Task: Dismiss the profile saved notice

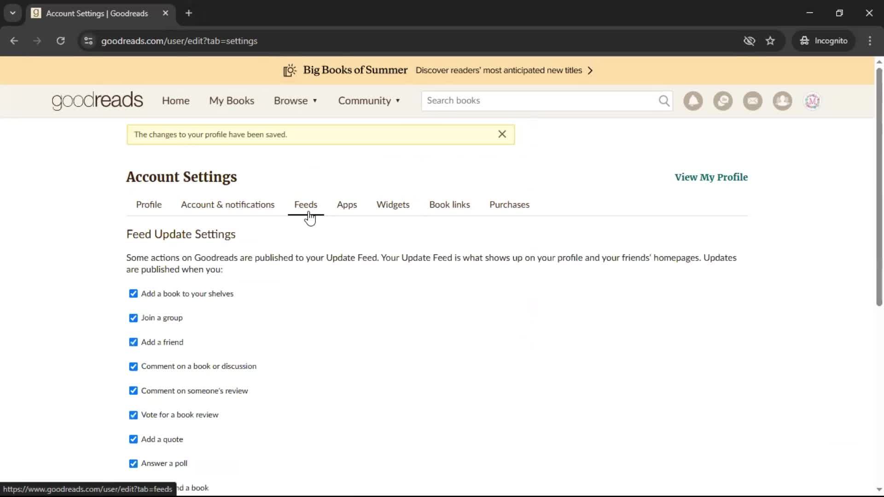Action: click(x=502, y=134)
